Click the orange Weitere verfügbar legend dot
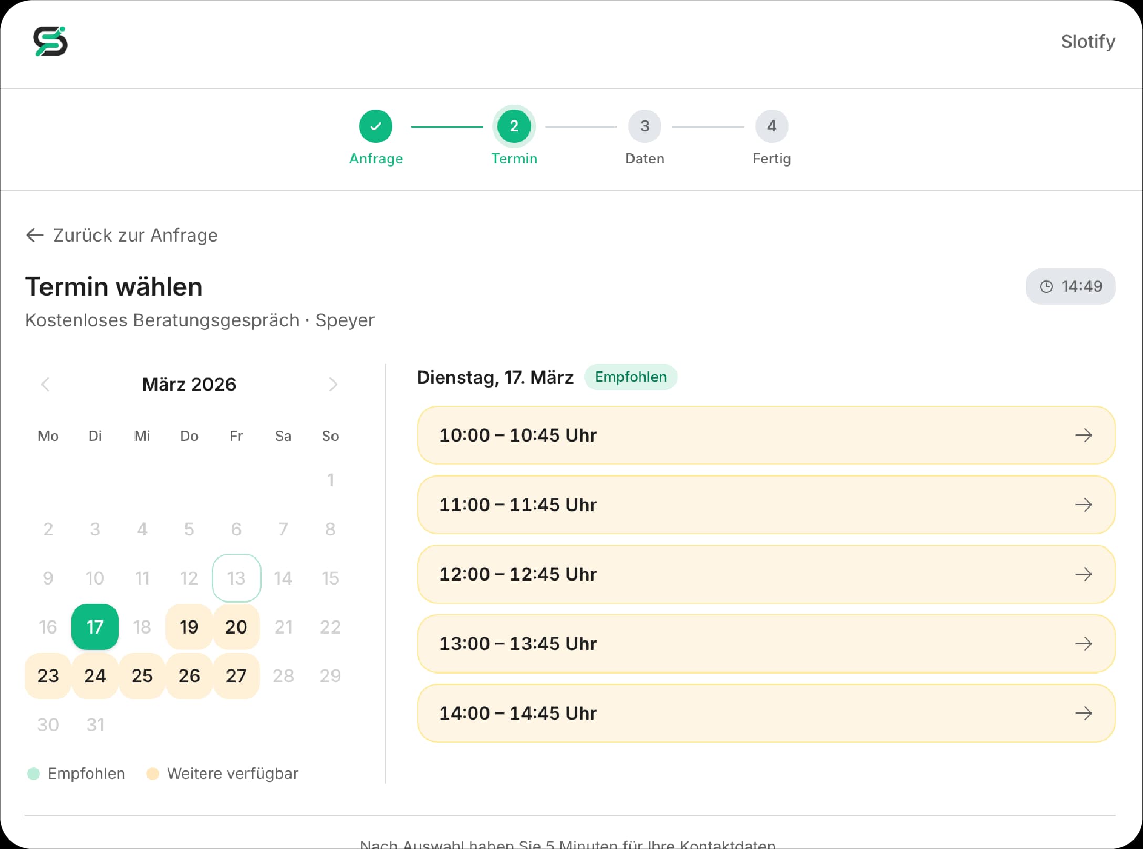Screen dimensions: 1143x849 152,773
